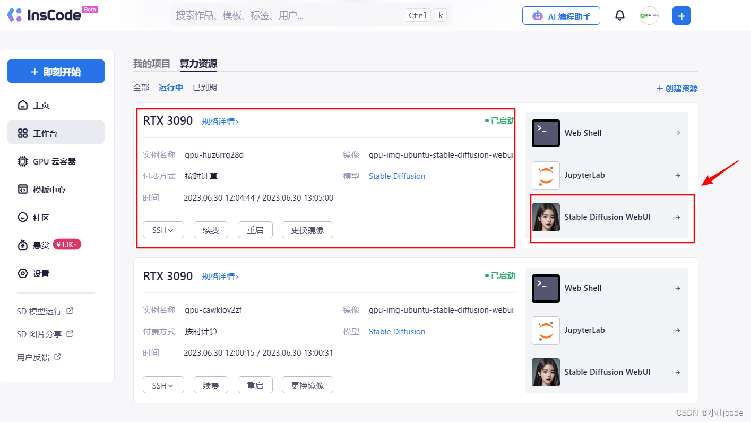Viewport: 751px width, 422px height.
Task: Filter resources by 运行中
Action: pyautogui.click(x=171, y=88)
